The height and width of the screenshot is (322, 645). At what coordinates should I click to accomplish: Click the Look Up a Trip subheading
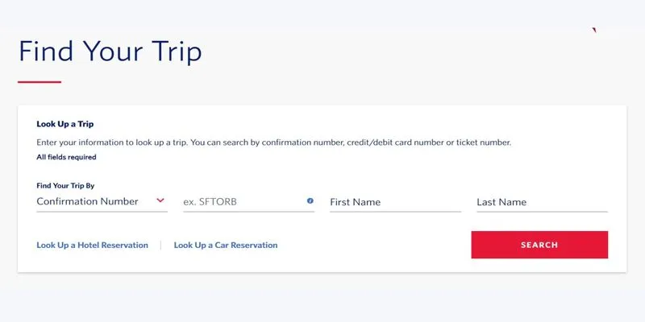(65, 124)
